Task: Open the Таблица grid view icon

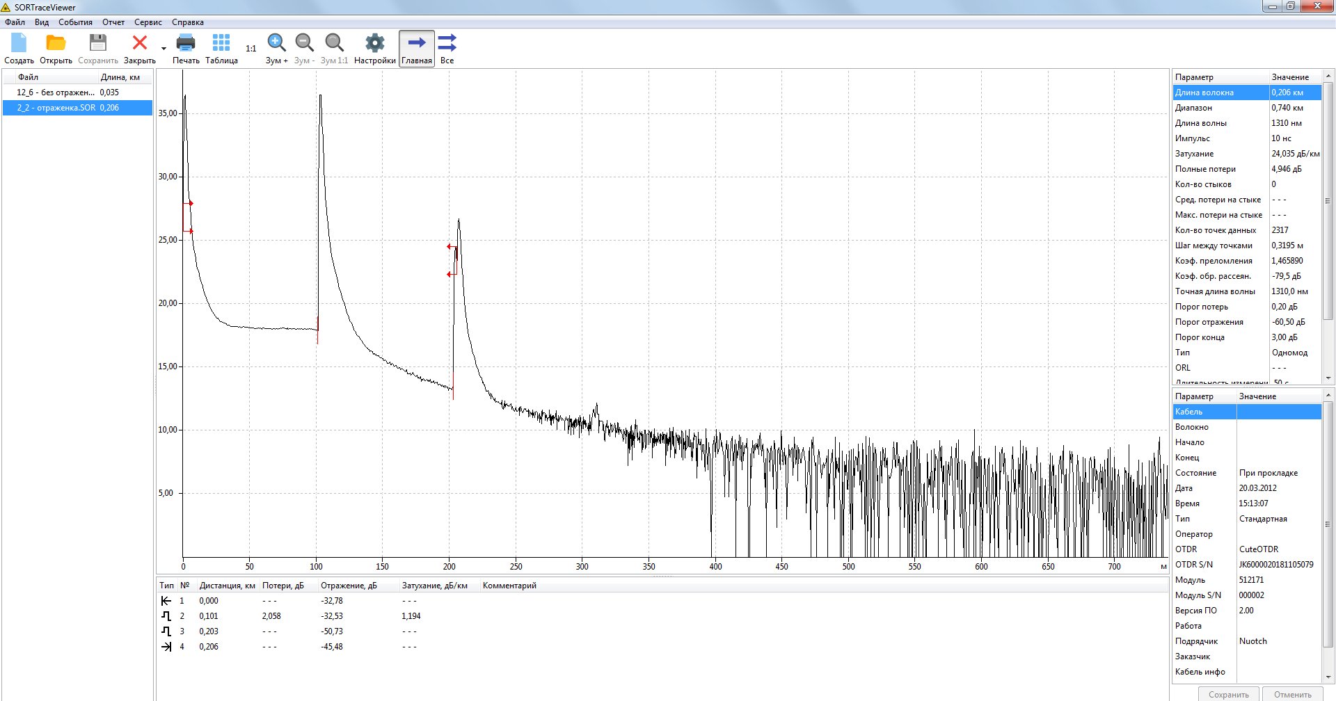Action: point(221,48)
